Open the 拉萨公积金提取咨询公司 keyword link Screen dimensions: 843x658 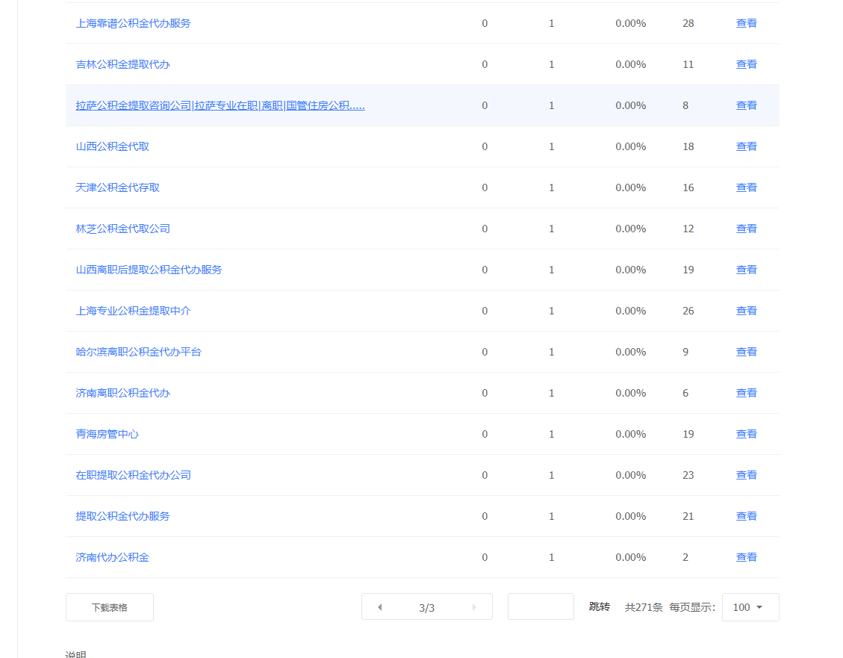pos(220,105)
